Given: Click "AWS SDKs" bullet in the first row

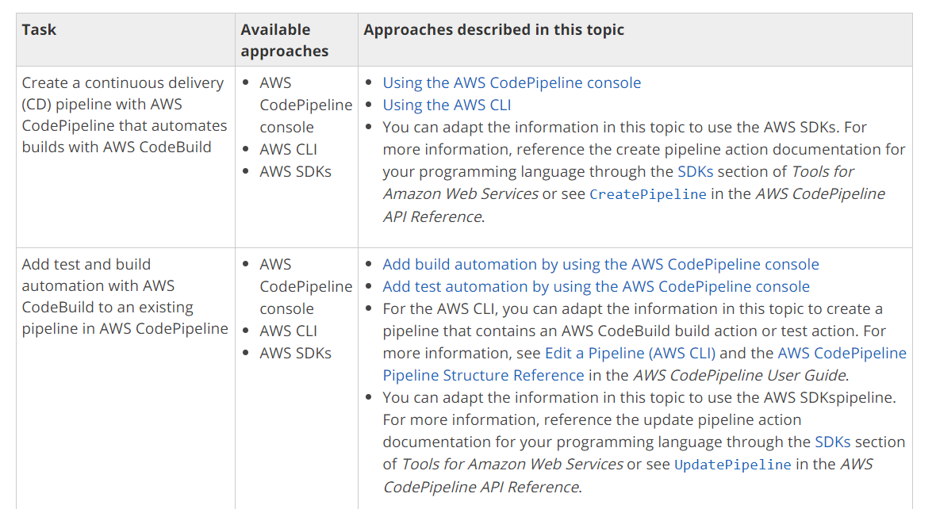Looking at the screenshot, I should coord(295,171).
